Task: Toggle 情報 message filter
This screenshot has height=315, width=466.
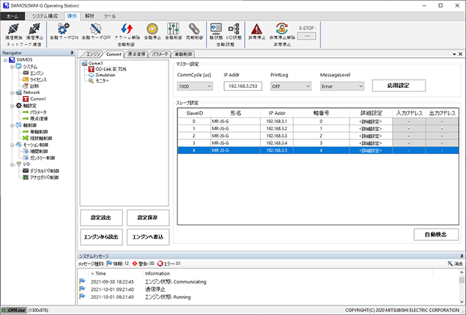Action: [x=118, y=264]
